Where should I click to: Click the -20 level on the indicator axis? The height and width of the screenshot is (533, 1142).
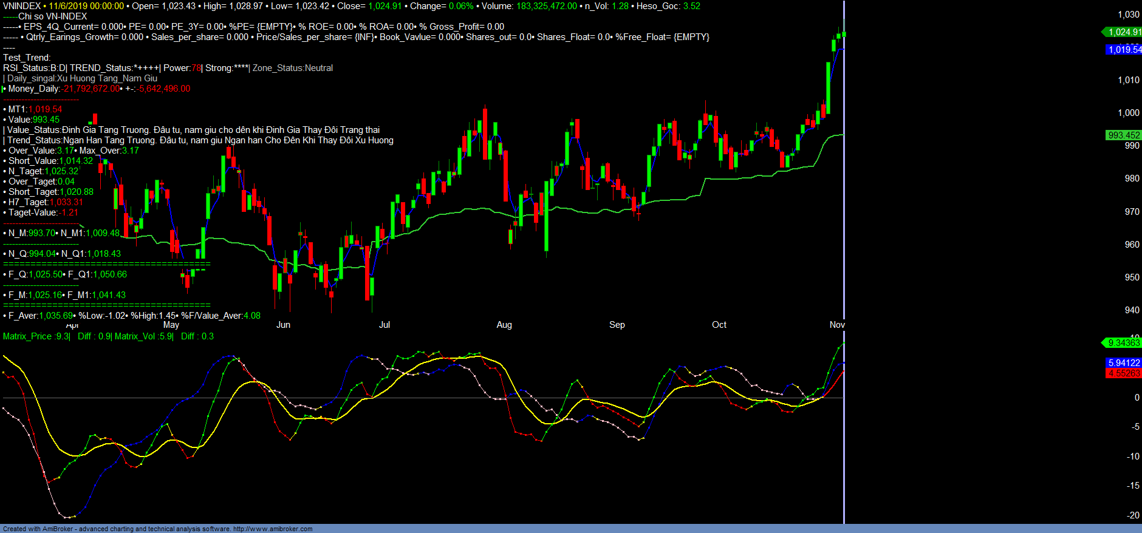point(1133,515)
